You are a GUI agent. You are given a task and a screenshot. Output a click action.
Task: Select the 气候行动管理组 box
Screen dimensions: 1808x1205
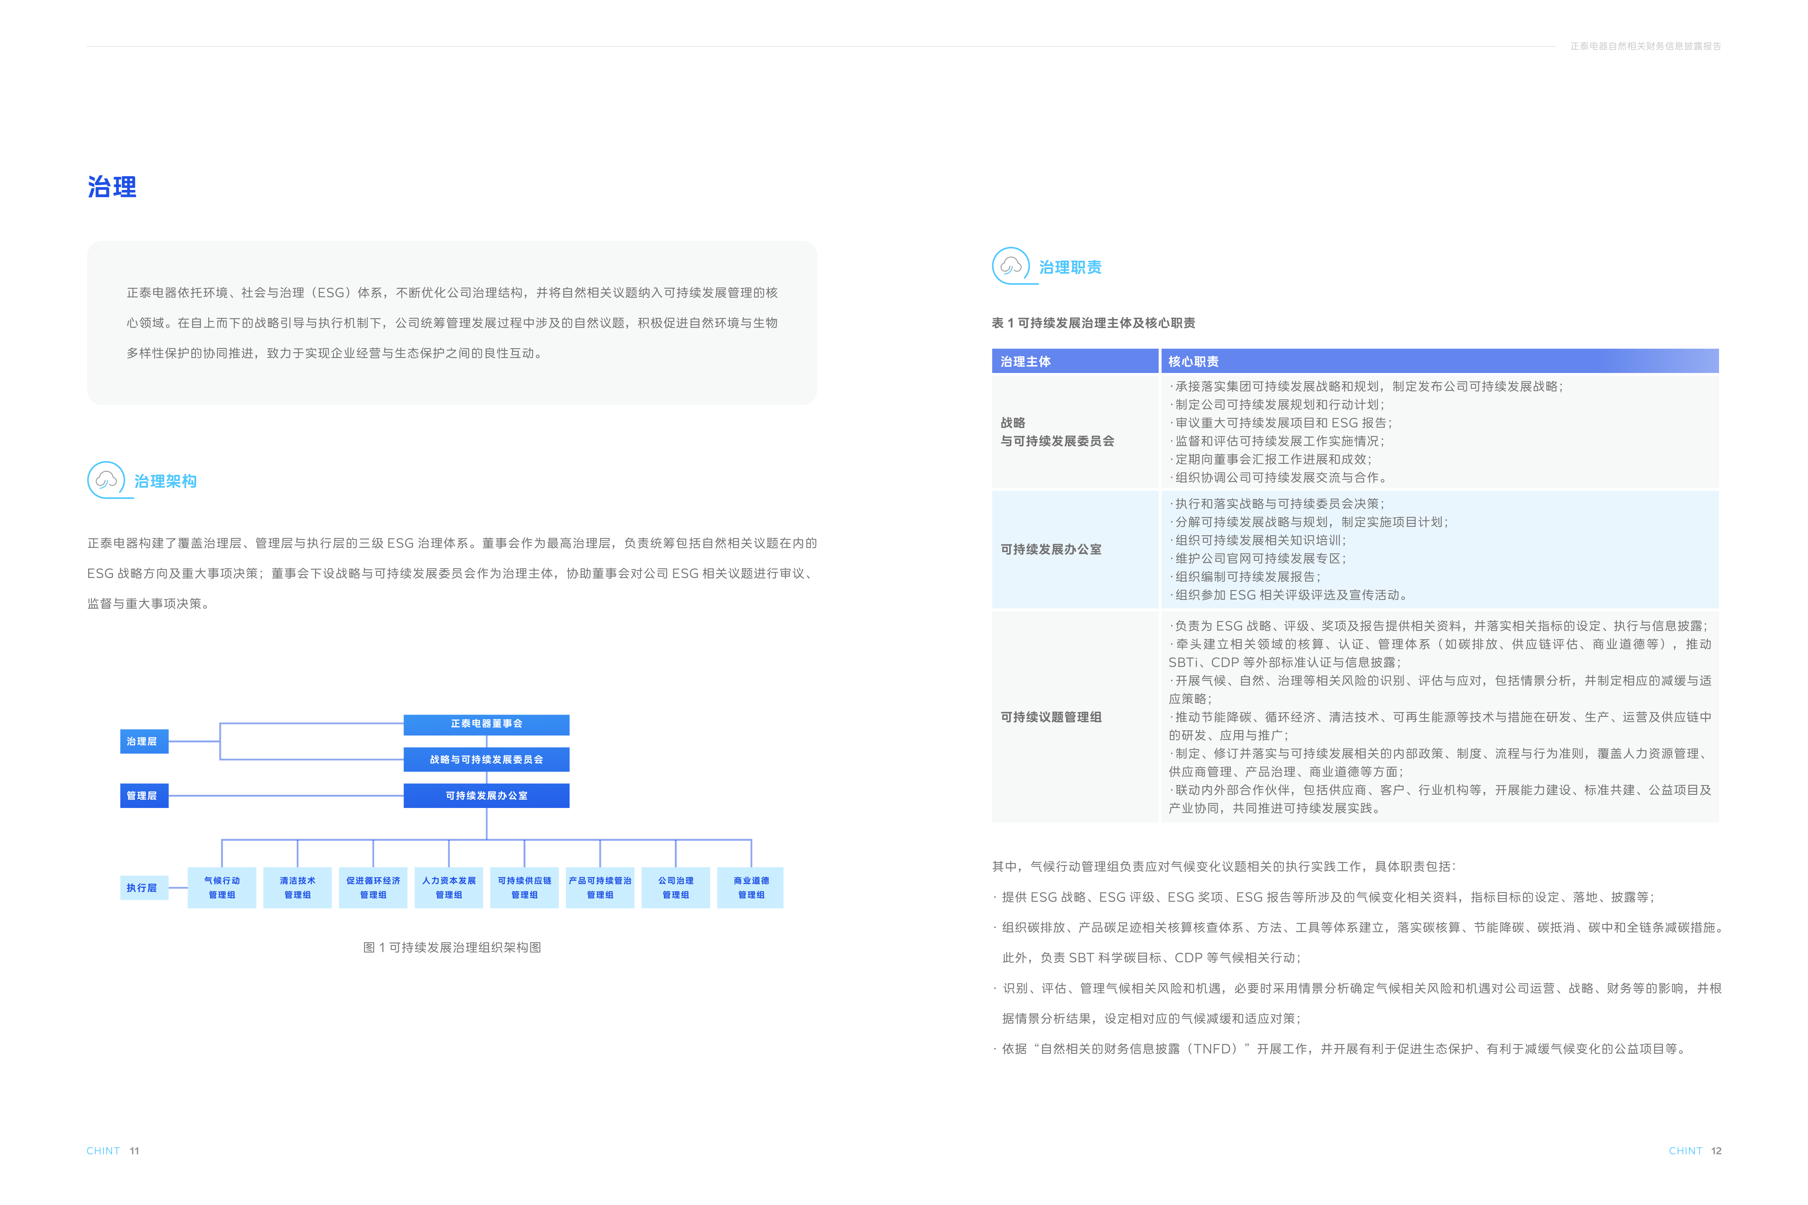(221, 887)
